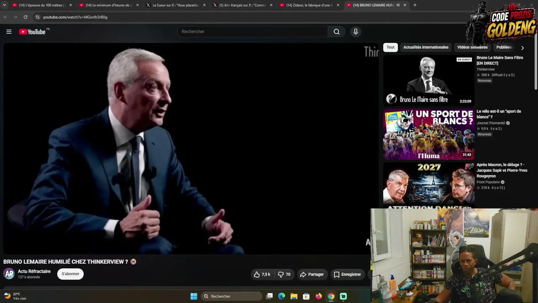Viewport: 538px width, 303px height.
Task: Launch Microsoft Edge from the taskbar
Action: click(x=282, y=296)
